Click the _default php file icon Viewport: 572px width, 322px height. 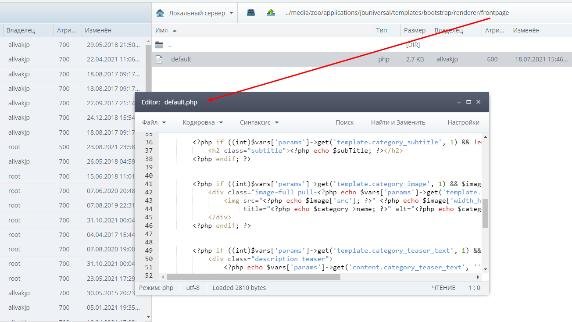(159, 59)
